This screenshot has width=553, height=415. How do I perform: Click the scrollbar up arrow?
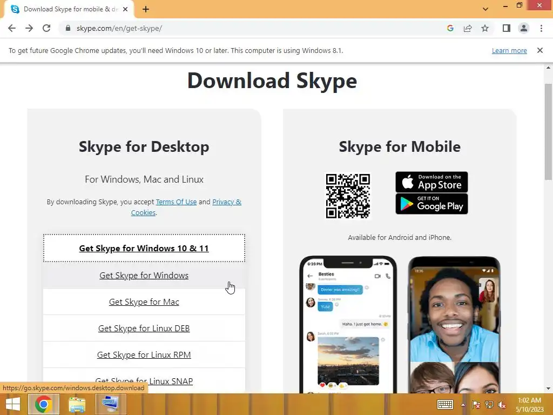click(549, 68)
